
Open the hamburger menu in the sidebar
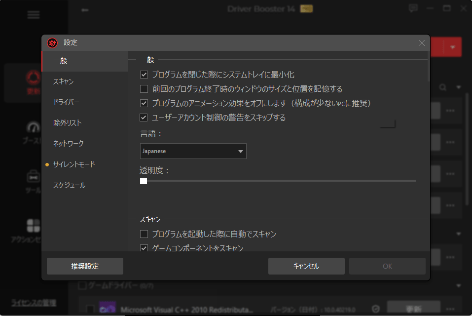click(x=34, y=15)
